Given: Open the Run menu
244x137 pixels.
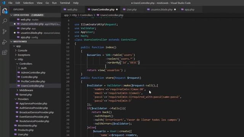Looking at the screenshot, I should click(54, 3).
